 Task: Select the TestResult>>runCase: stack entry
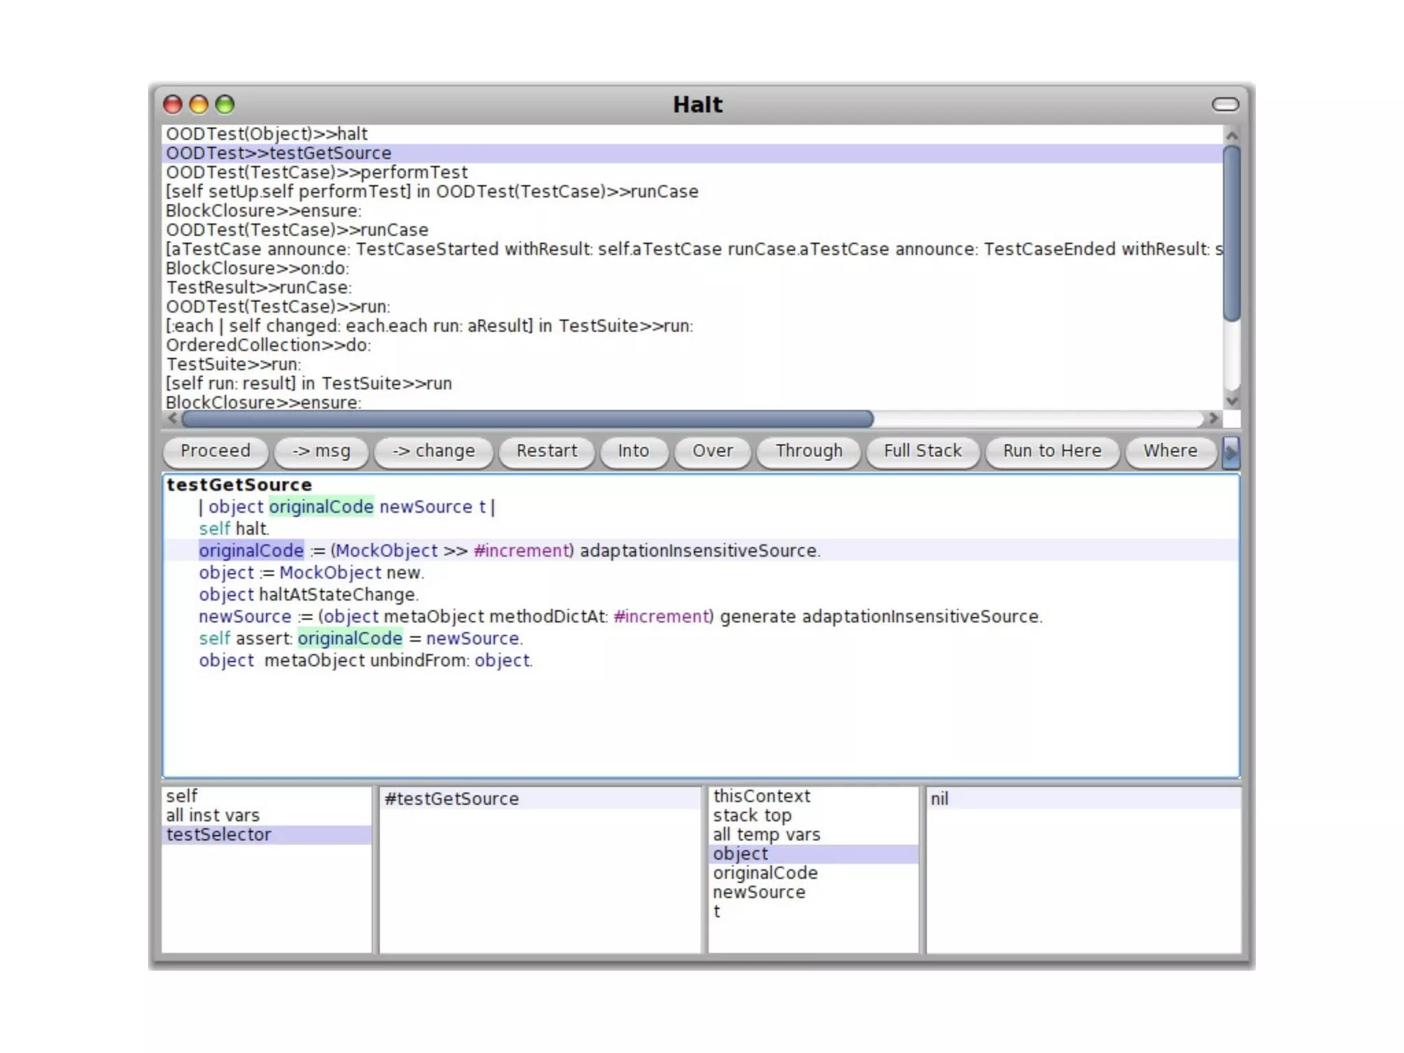259,287
